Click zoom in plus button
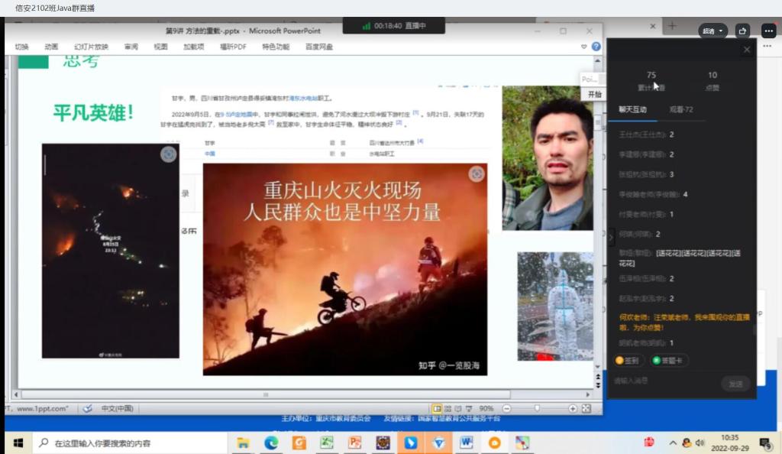782x454 pixels. click(573, 409)
